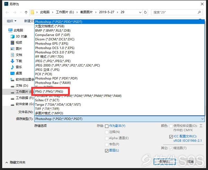Click 2019-5-27 in address breadcrumb
Viewport: 208px width, 170px height.
[x=107, y=12]
